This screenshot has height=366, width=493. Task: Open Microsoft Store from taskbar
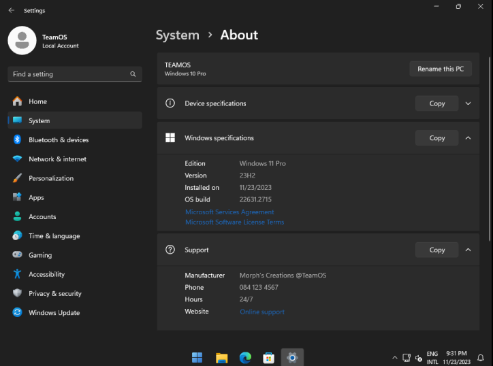click(x=268, y=358)
